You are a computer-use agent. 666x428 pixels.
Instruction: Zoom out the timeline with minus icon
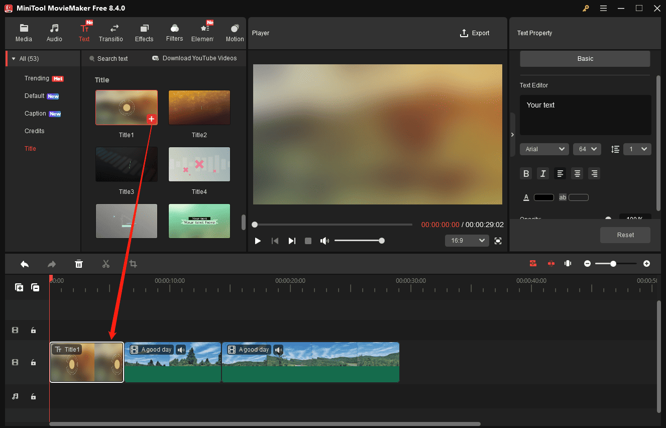click(587, 263)
